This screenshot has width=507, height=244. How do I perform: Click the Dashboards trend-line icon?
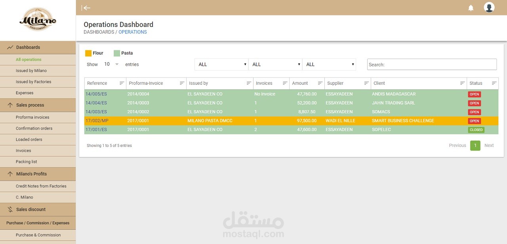point(10,48)
